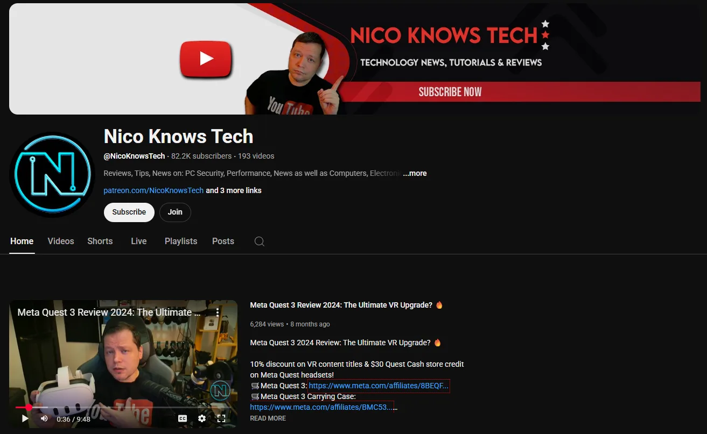Click the '6,284 views' text

(x=267, y=324)
